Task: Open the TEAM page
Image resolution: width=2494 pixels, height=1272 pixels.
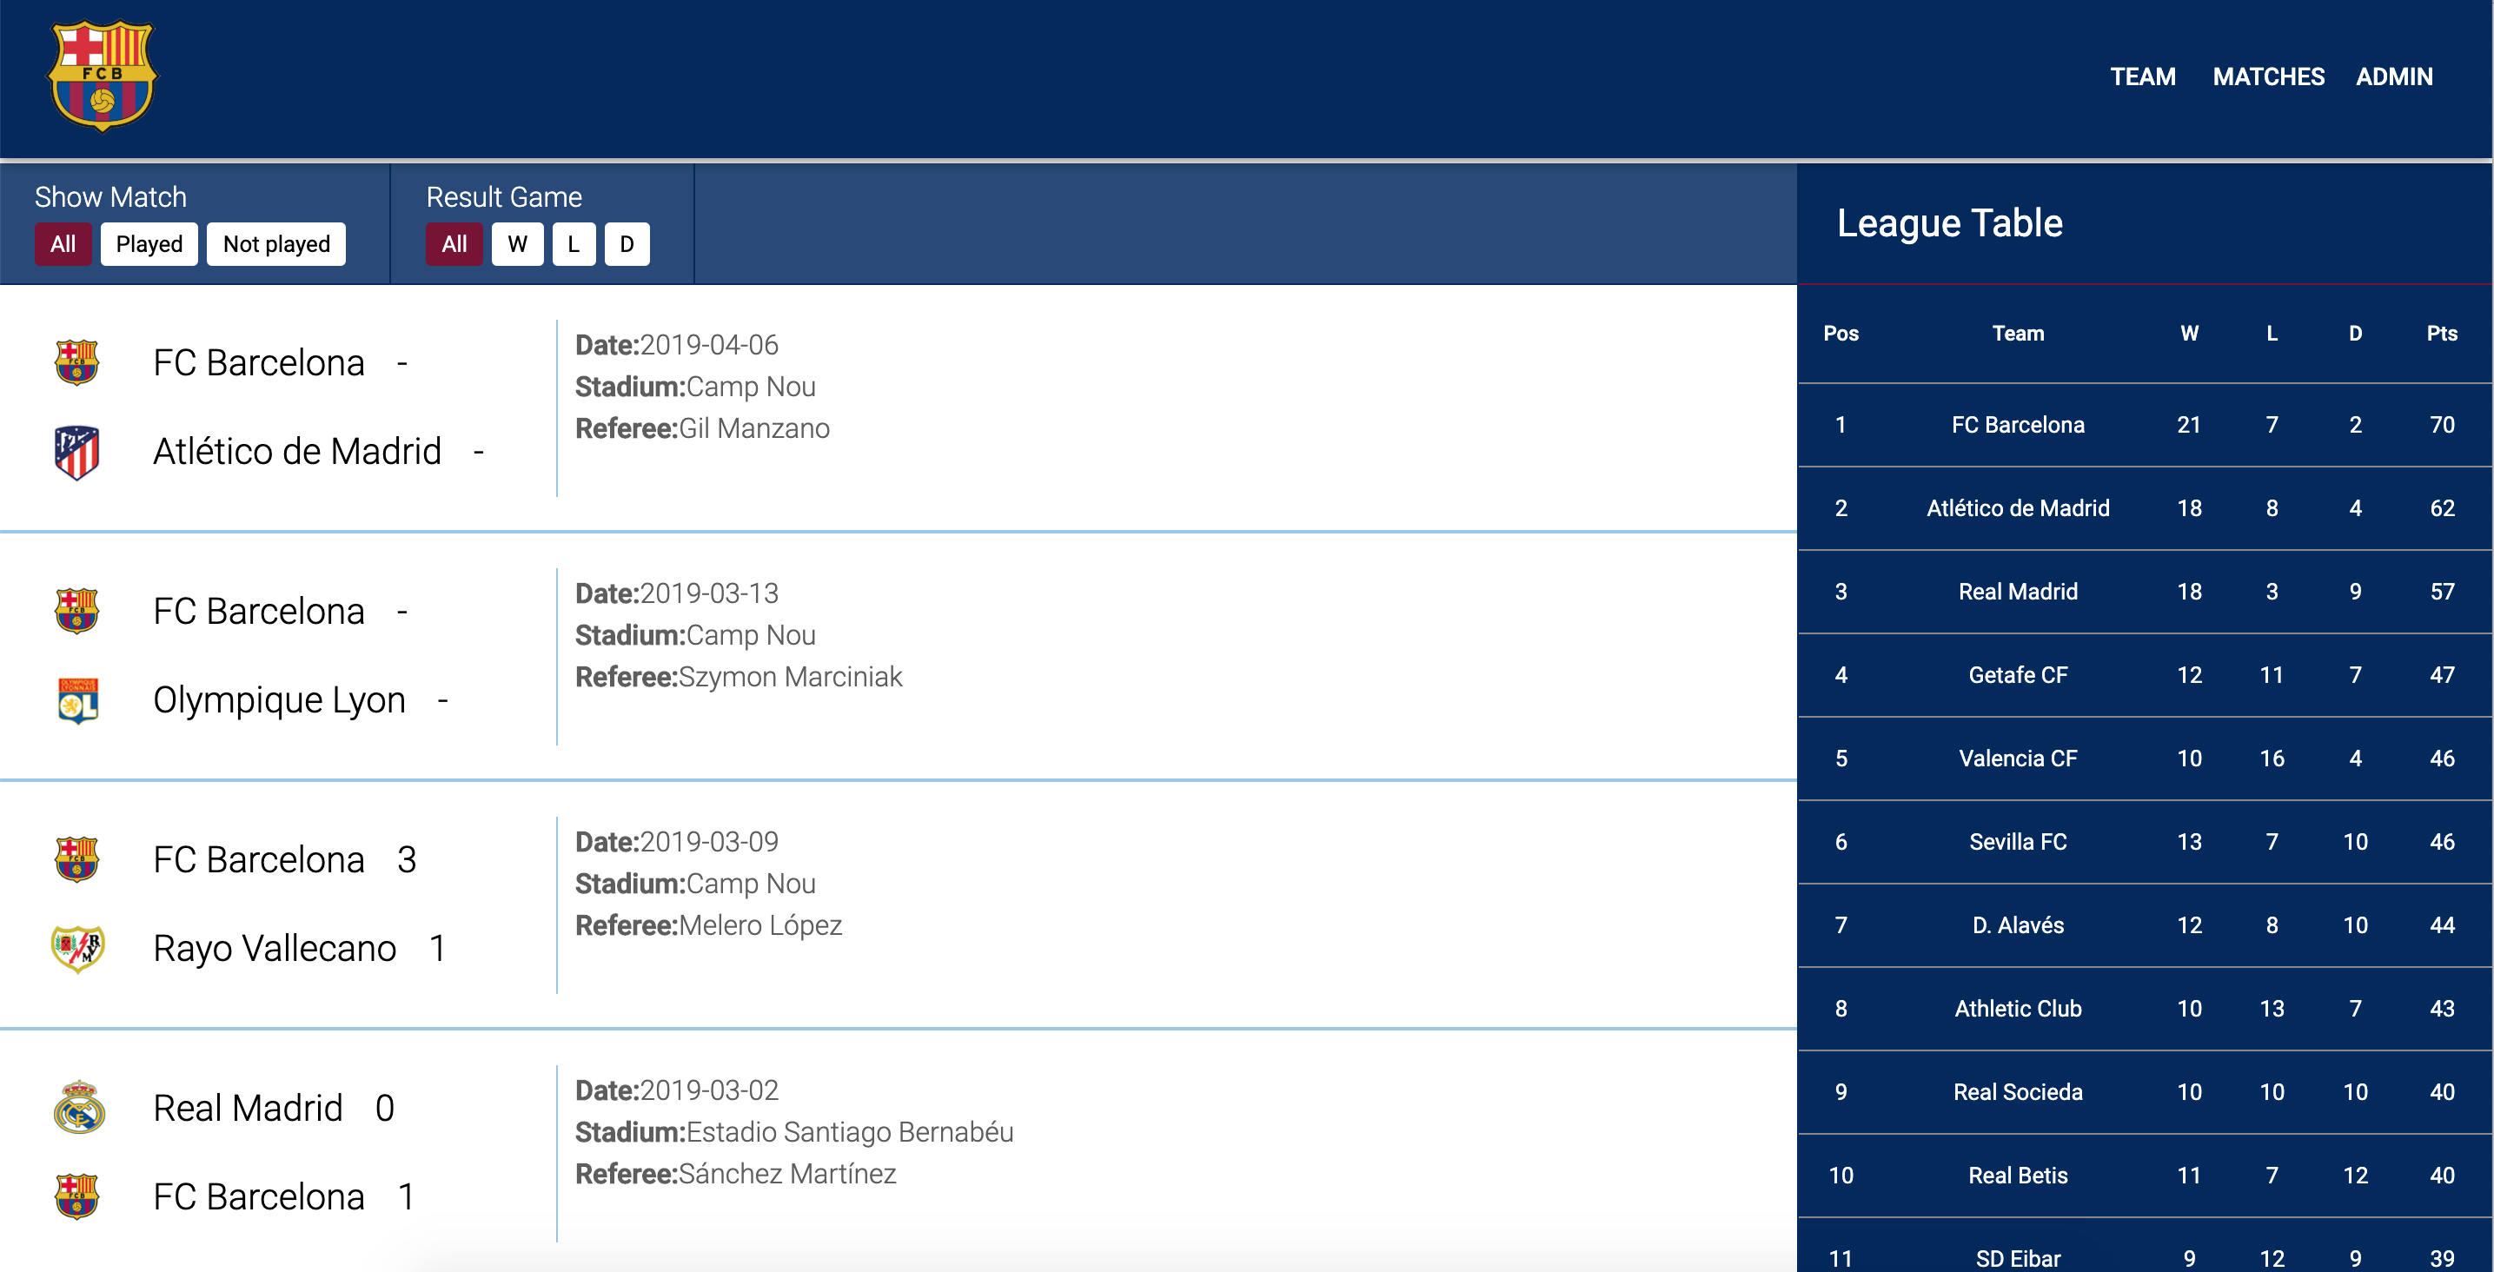Action: [2145, 76]
